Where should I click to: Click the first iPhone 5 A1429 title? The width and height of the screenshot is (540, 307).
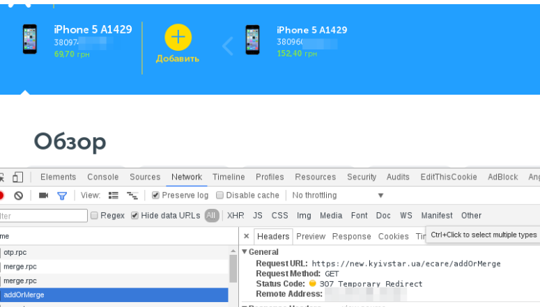(x=93, y=30)
